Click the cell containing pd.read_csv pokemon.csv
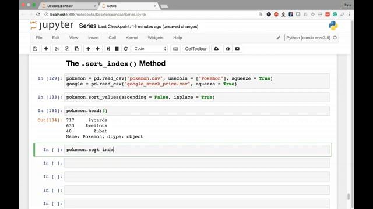Image resolution: width=373 pixels, height=209 pixels. [x=197, y=81]
